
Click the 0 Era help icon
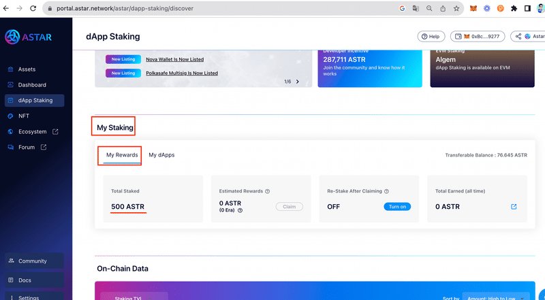(x=240, y=210)
